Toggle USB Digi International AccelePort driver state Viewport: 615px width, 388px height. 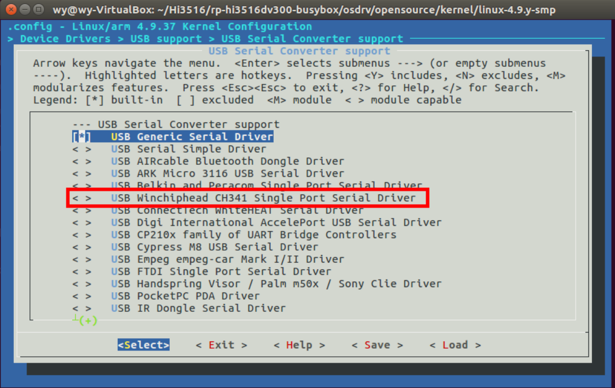point(81,223)
